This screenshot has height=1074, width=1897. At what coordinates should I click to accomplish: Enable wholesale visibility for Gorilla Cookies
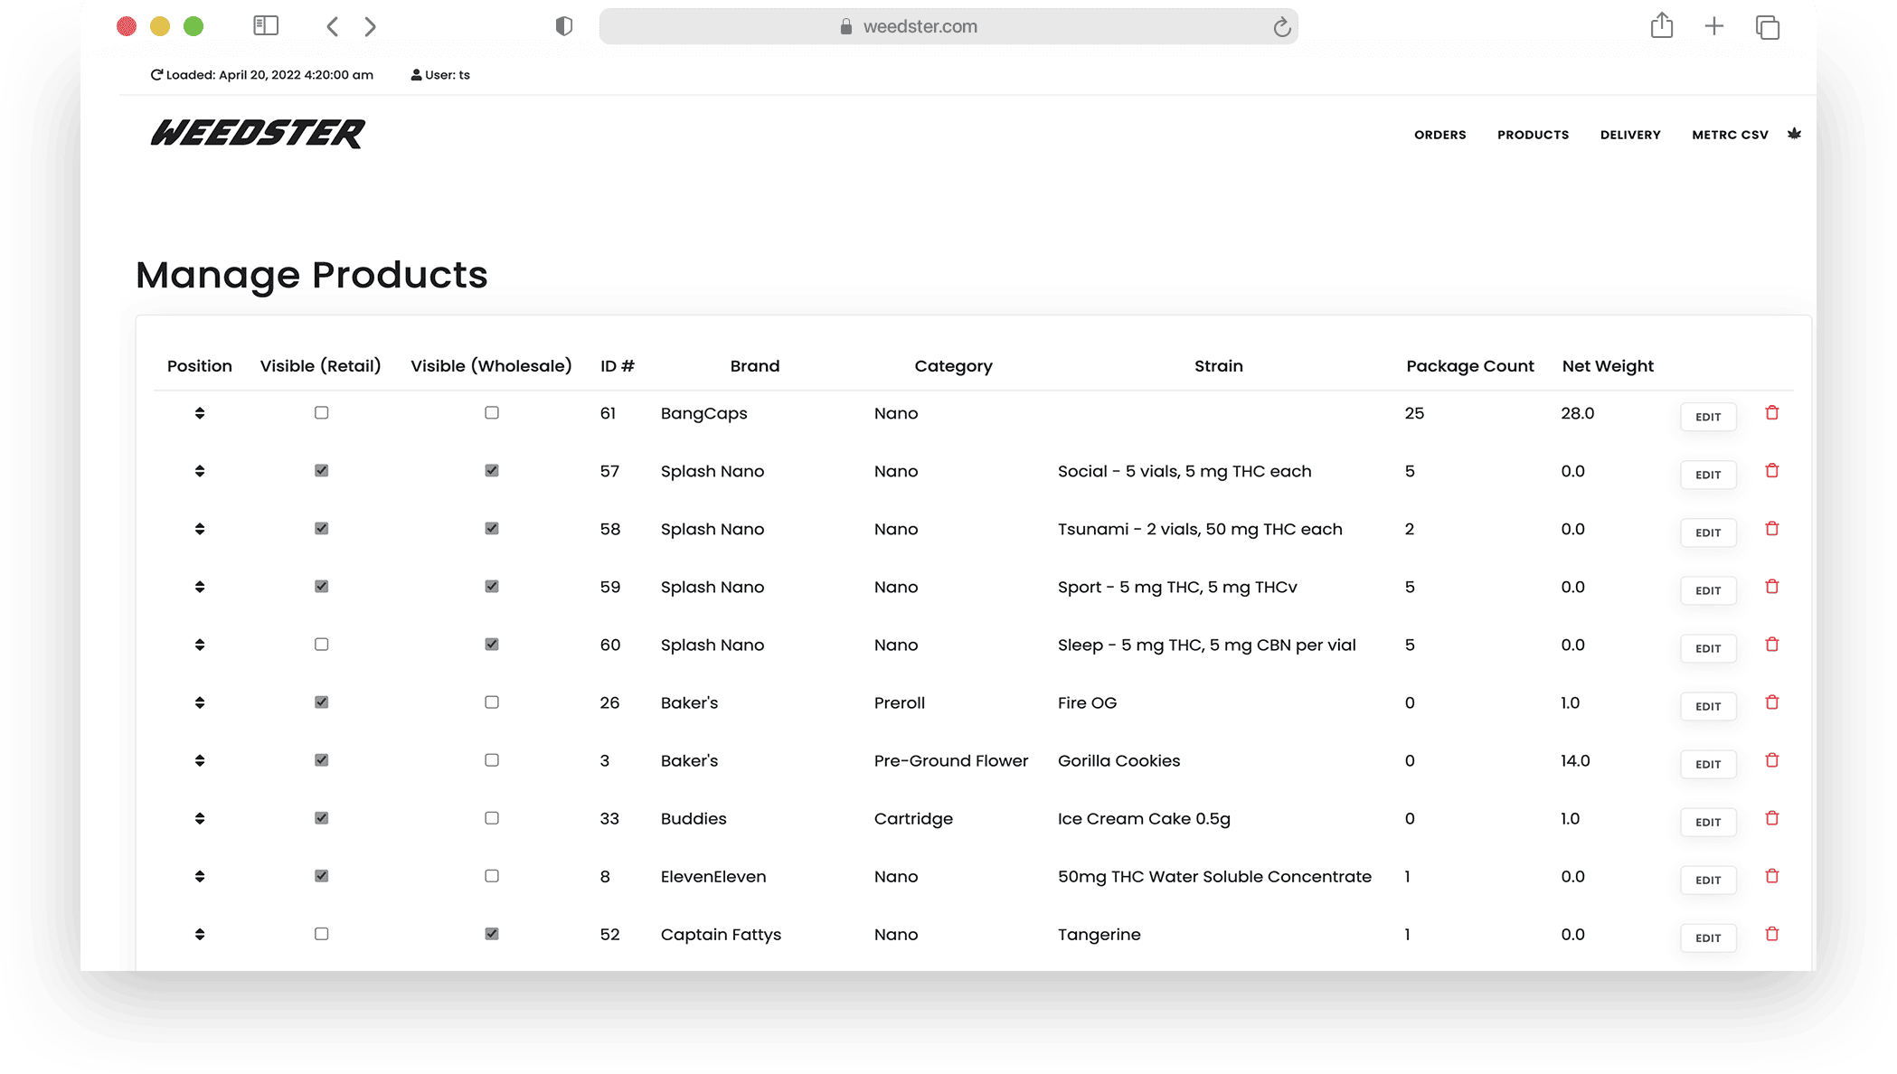(x=492, y=760)
